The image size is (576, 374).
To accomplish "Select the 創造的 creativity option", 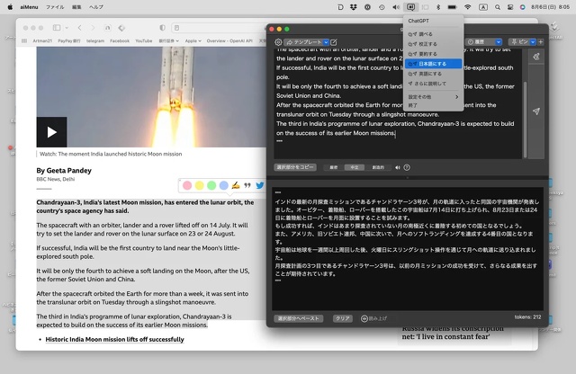I will coord(378,167).
